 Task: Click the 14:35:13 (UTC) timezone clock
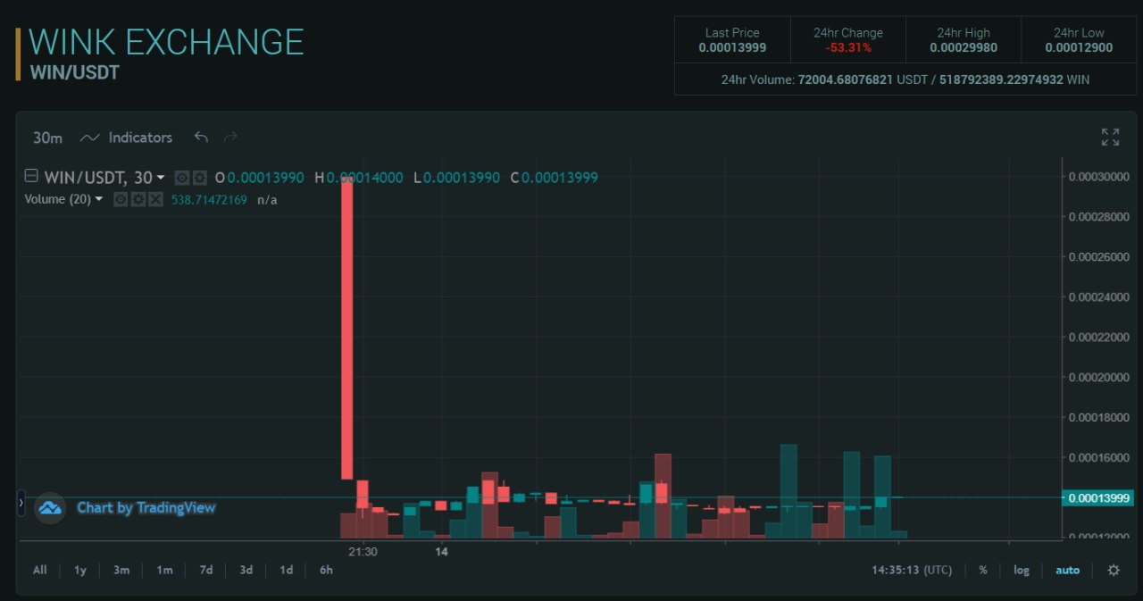[912, 570]
